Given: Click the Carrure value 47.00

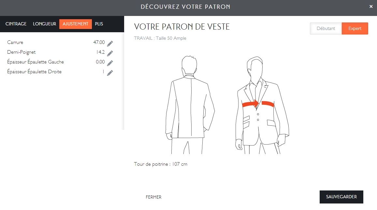Looking at the screenshot, I should 99,43.
